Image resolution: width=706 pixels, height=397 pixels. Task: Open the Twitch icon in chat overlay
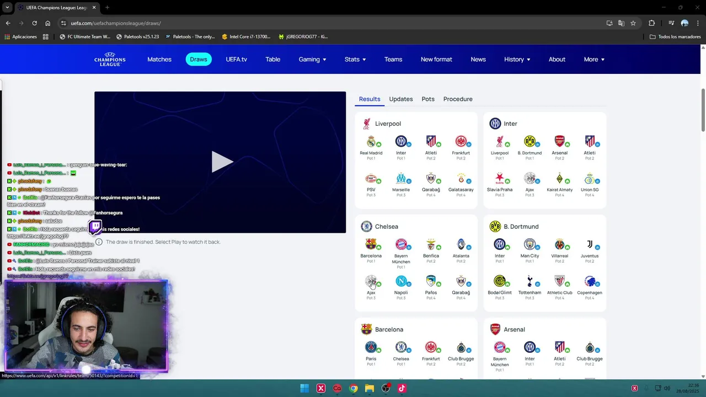point(95,227)
